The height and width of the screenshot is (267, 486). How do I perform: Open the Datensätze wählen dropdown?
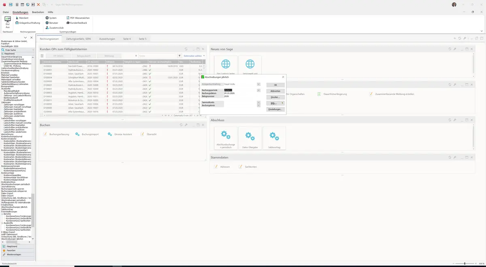click(x=194, y=56)
